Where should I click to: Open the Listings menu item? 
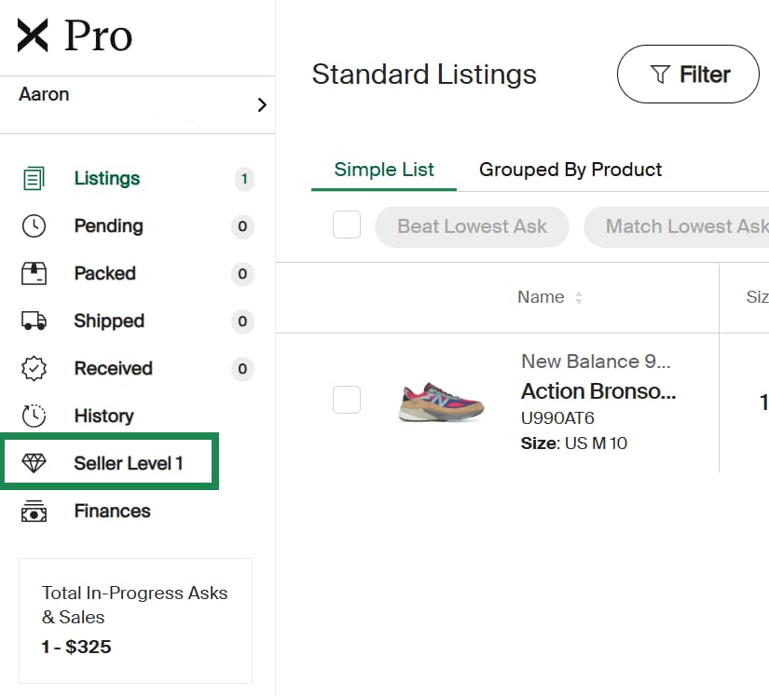pos(107,178)
